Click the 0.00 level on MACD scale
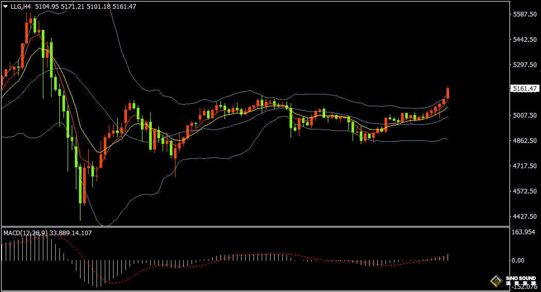 (518, 261)
